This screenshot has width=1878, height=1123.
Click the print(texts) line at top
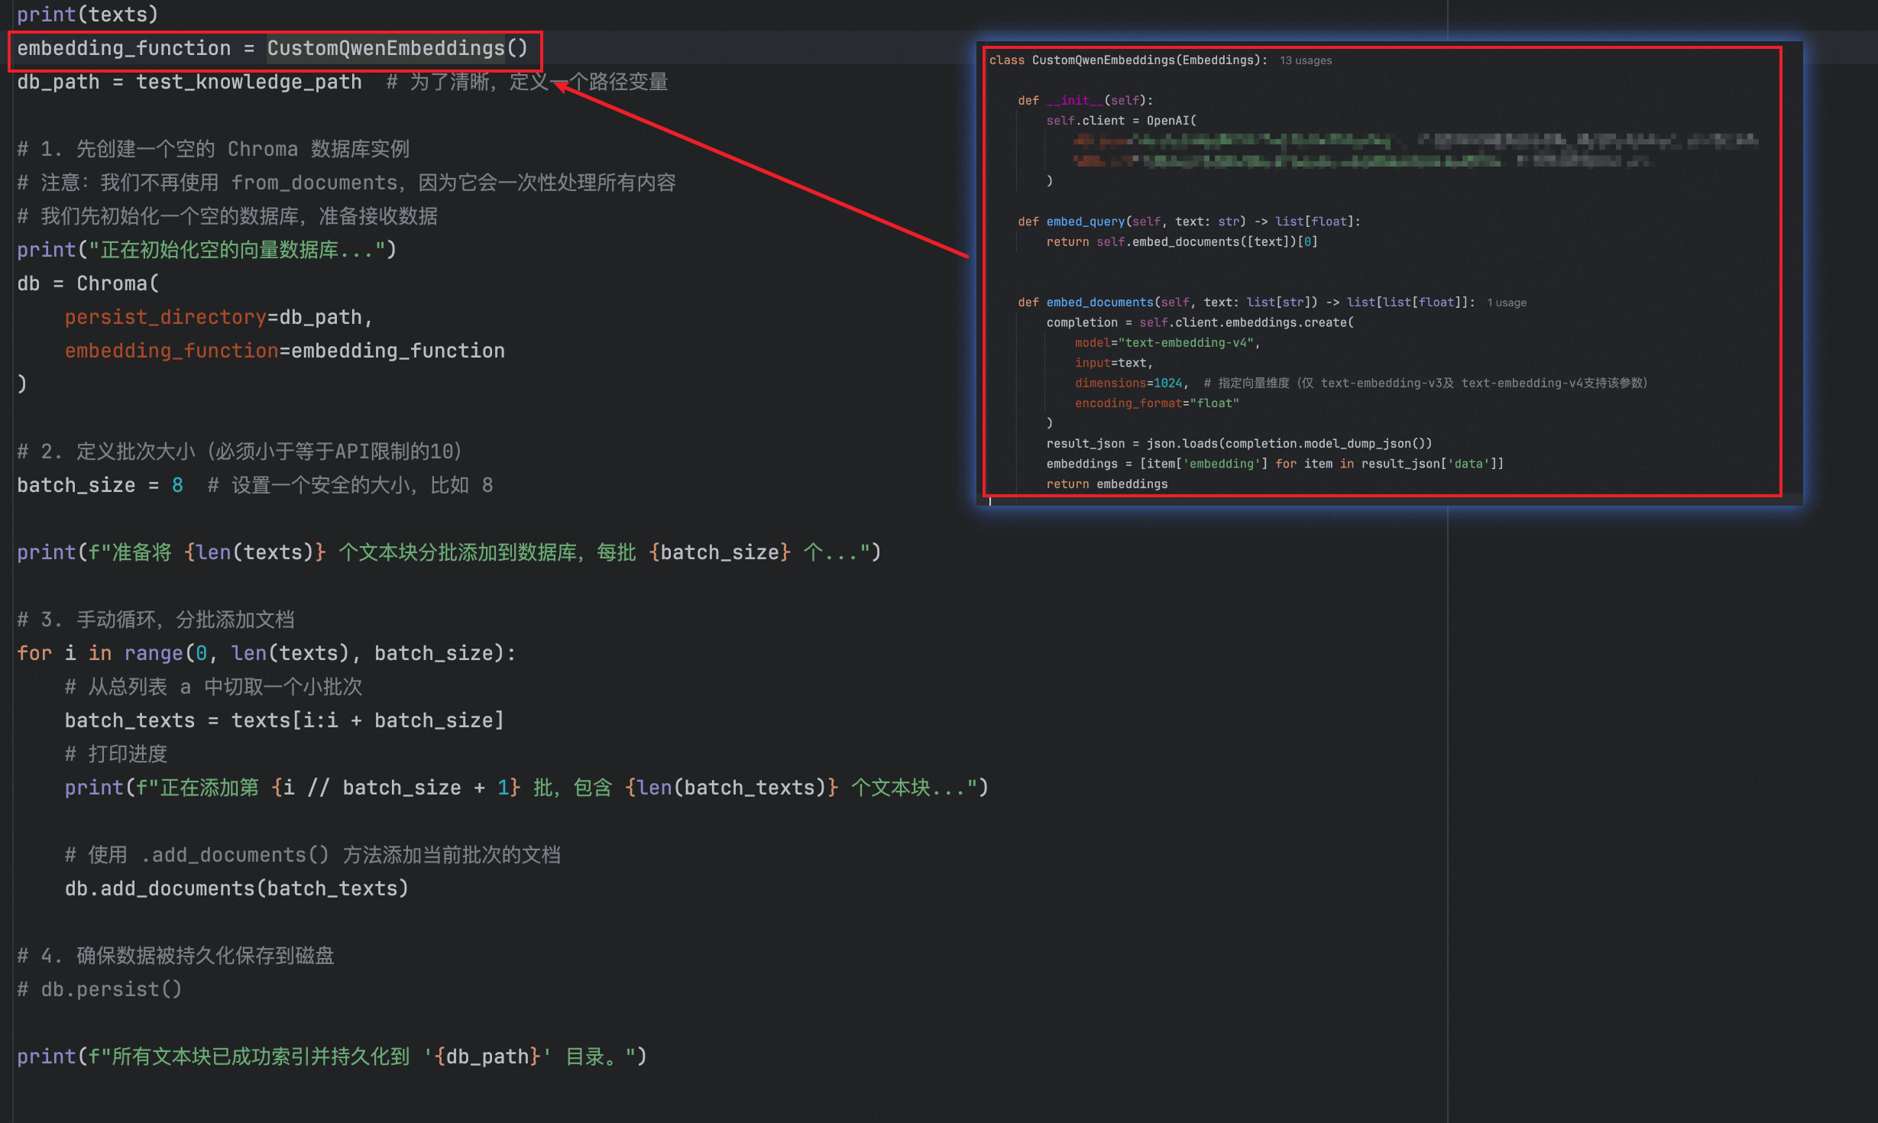point(87,15)
